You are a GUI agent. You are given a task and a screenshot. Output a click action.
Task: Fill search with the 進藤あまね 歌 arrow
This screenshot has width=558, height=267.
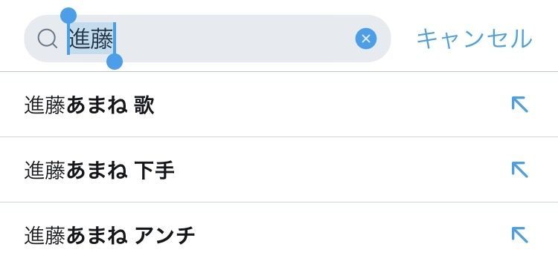[x=519, y=105]
